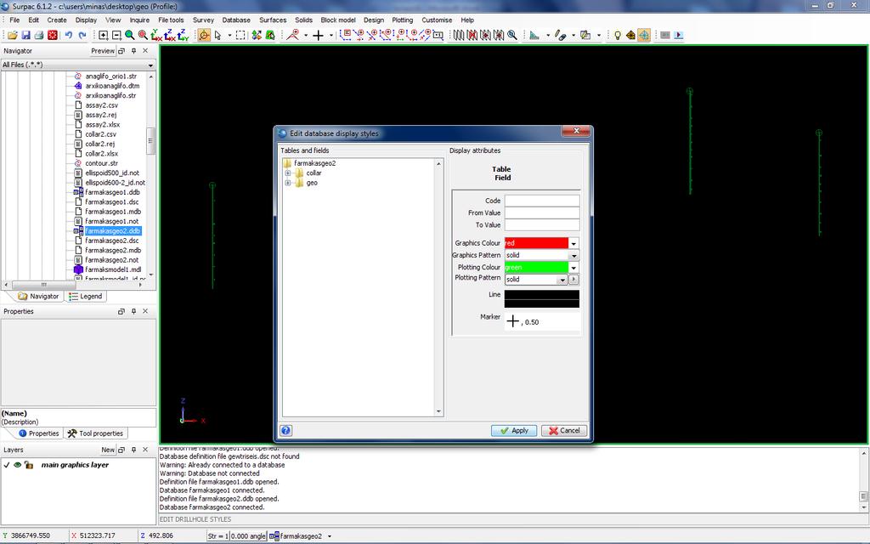The height and width of the screenshot is (544, 870).
Task: Open the Graphics Pattern dropdown
Action: [x=573, y=255]
